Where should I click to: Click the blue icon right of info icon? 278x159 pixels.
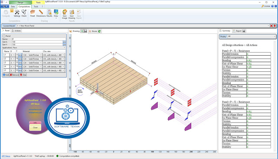(276, 6)
